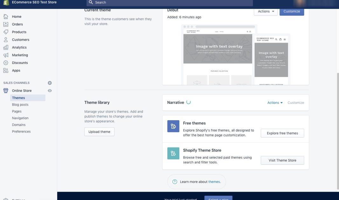Open Actions dropdown for Debut theme
Viewport: 339px width, 200px height.
pos(266,11)
